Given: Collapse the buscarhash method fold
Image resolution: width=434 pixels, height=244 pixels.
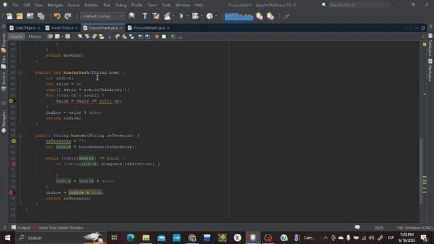Looking at the screenshot, I should (x=20, y=73).
